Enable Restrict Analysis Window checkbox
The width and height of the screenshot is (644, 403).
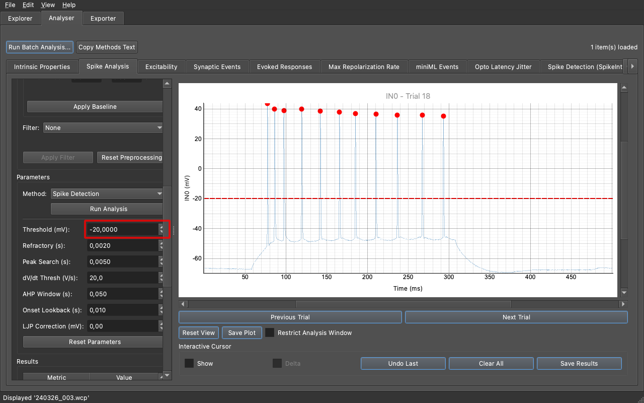tap(270, 333)
